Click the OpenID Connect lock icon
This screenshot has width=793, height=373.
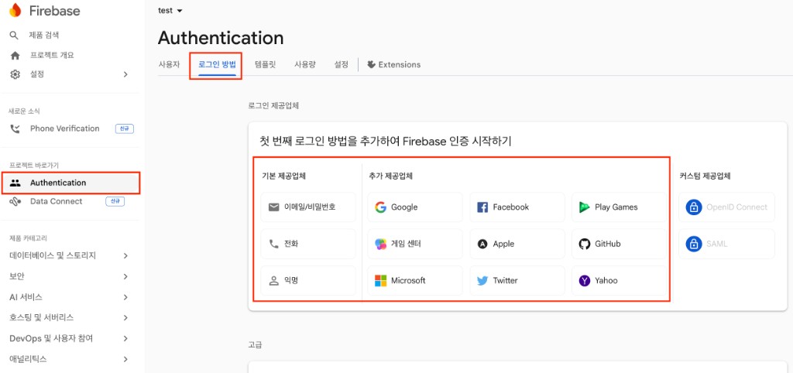pos(694,207)
